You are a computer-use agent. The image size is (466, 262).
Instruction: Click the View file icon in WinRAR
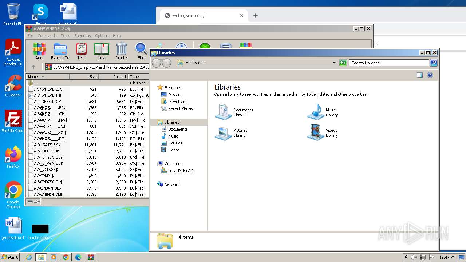[101, 51]
